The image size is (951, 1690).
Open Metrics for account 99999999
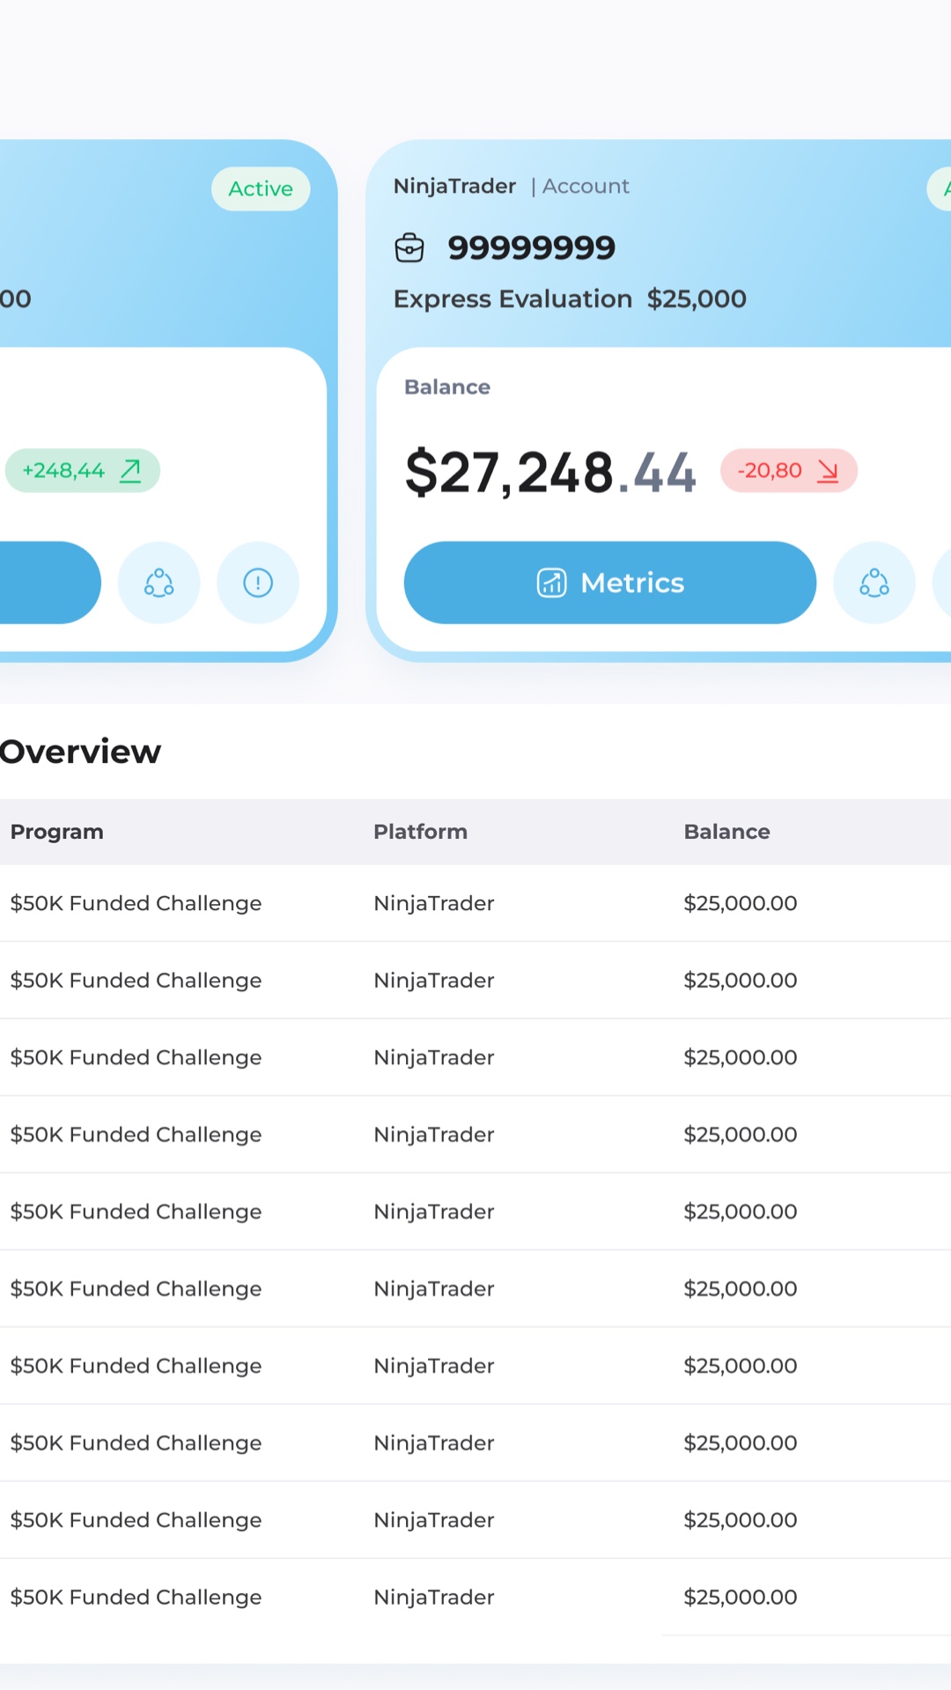pos(609,583)
